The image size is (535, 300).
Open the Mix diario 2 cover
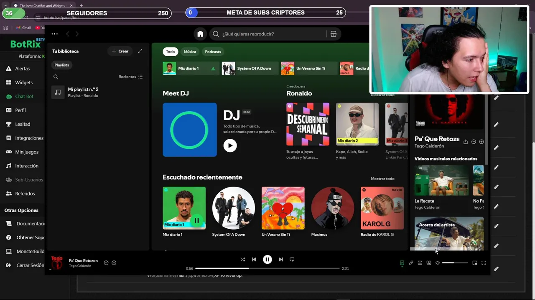[x=357, y=124]
